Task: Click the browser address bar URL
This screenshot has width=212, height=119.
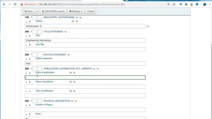Action: pyautogui.click(x=82, y=4)
